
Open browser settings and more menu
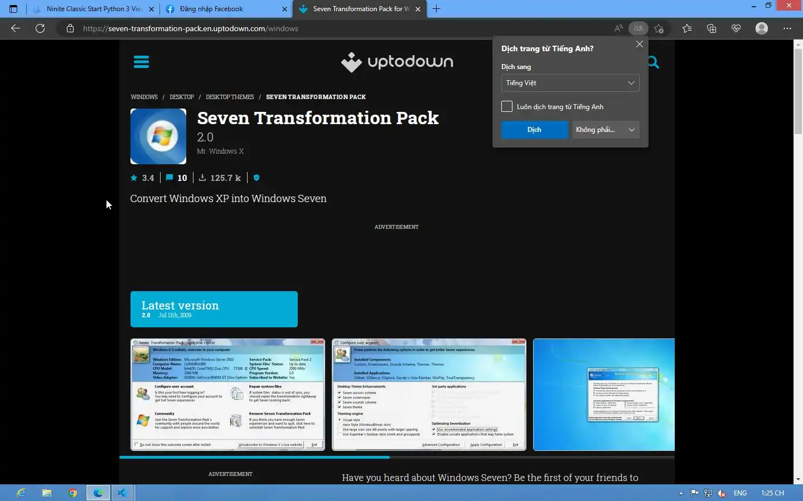pos(787,28)
